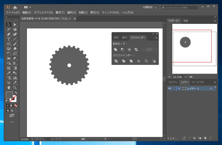Expand レイヤー 1 sublayers
Image resolution: width=222 pixels, height=145 pixels.
pyautogui.click(x=179, y=88)
